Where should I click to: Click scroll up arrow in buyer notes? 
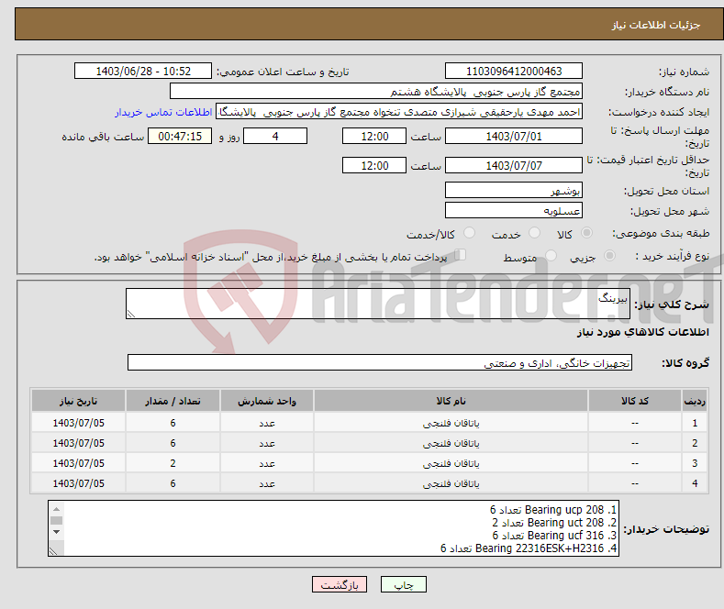coord(56,509)
